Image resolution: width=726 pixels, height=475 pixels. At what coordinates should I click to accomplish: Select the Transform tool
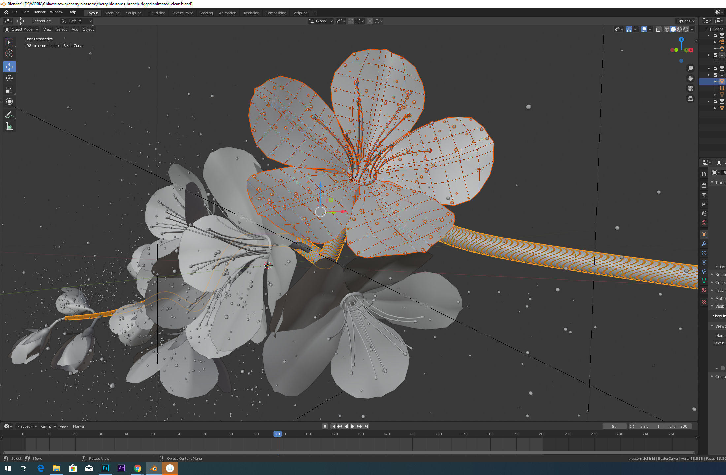click(9, 101)
